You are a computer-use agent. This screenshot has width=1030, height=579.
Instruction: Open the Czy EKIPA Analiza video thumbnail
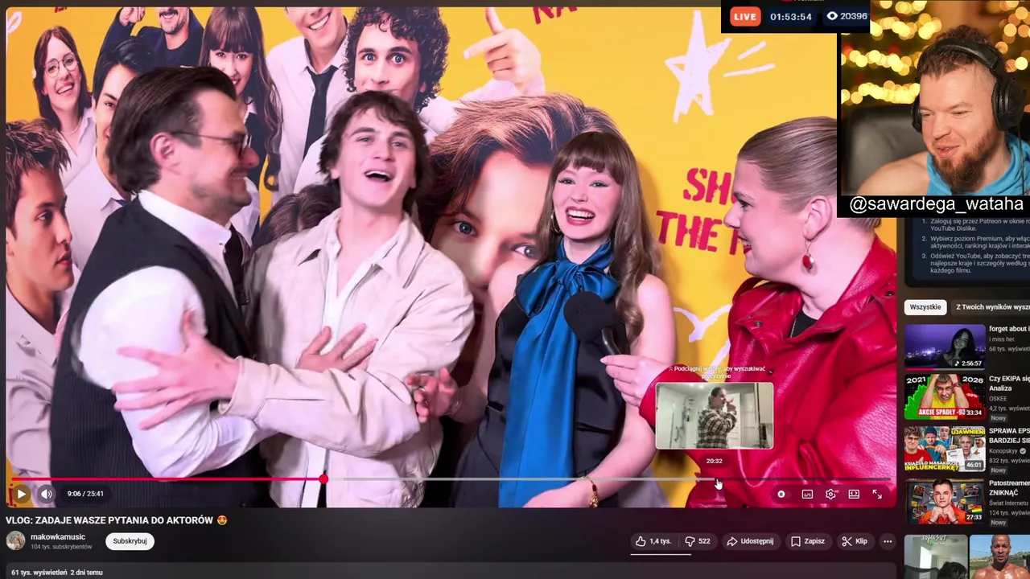click(945, 396)
